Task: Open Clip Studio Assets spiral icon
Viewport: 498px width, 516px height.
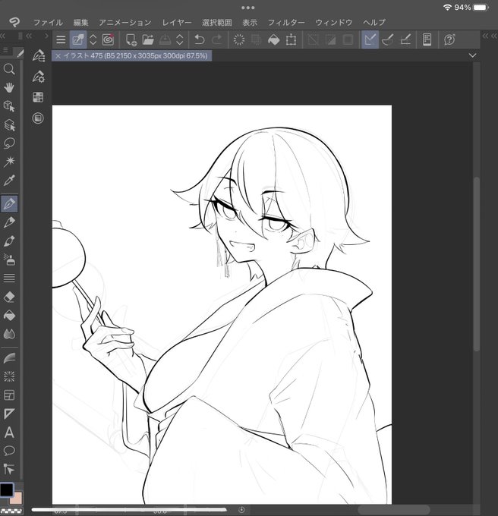Action: tap(108, 39)
